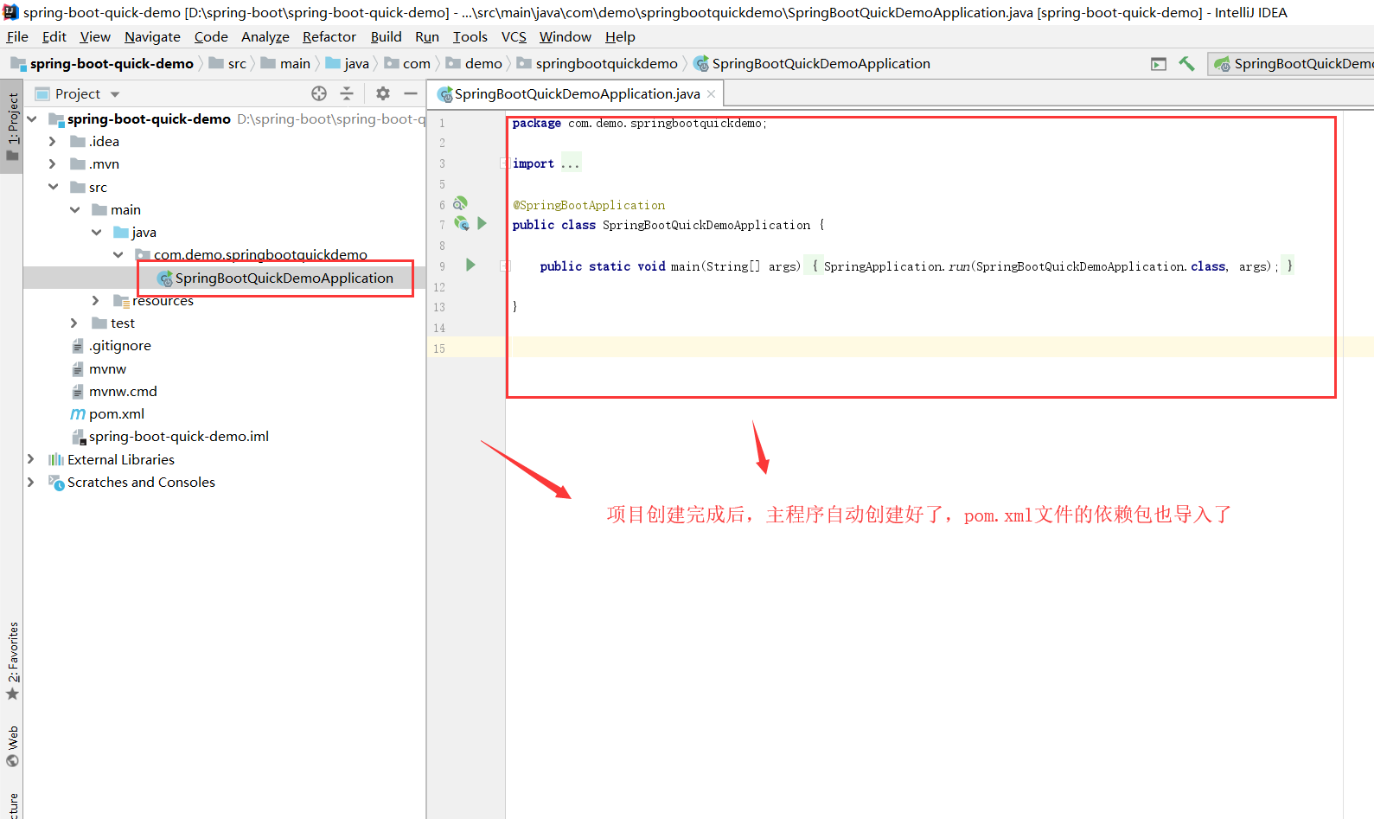Click the folded import ... placeholder
This screenshot has height=819, width=1374.
(571, 163)
